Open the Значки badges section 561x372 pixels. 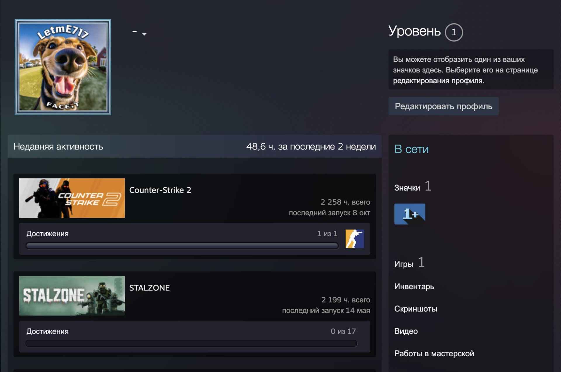coord(407,188)
